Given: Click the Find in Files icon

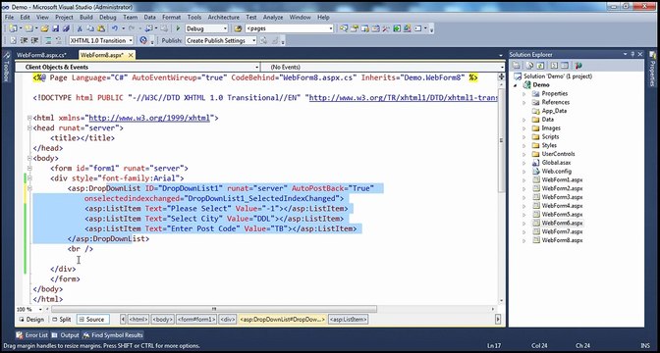Looking at the screenshot, I should tap(239, 28).
